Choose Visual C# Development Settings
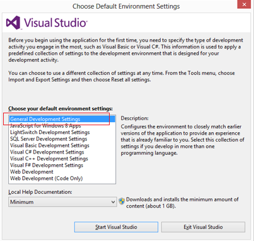254x241 pixels. click(x=62, y=152)
